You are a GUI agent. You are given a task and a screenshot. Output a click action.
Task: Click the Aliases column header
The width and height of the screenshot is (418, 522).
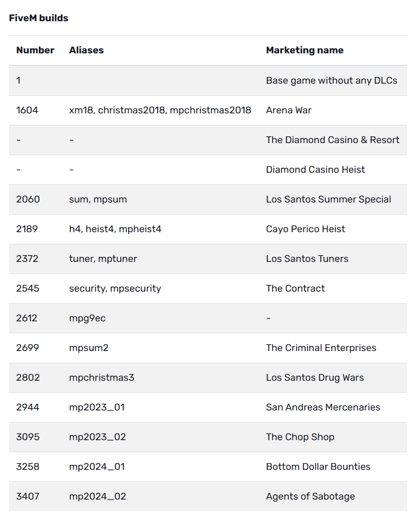(86, 50)
